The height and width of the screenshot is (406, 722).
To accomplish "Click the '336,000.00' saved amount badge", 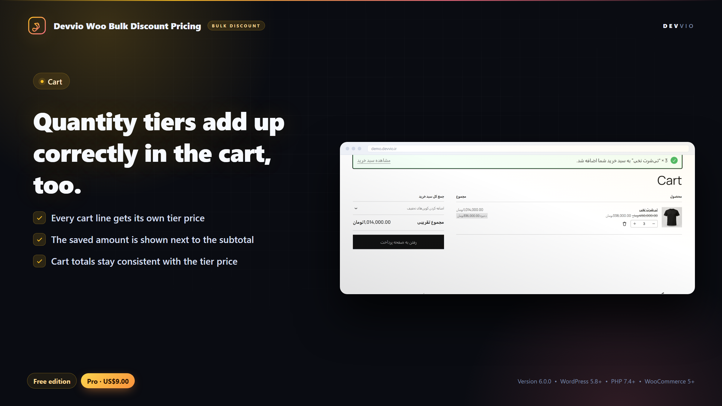I will pos(472,216).
